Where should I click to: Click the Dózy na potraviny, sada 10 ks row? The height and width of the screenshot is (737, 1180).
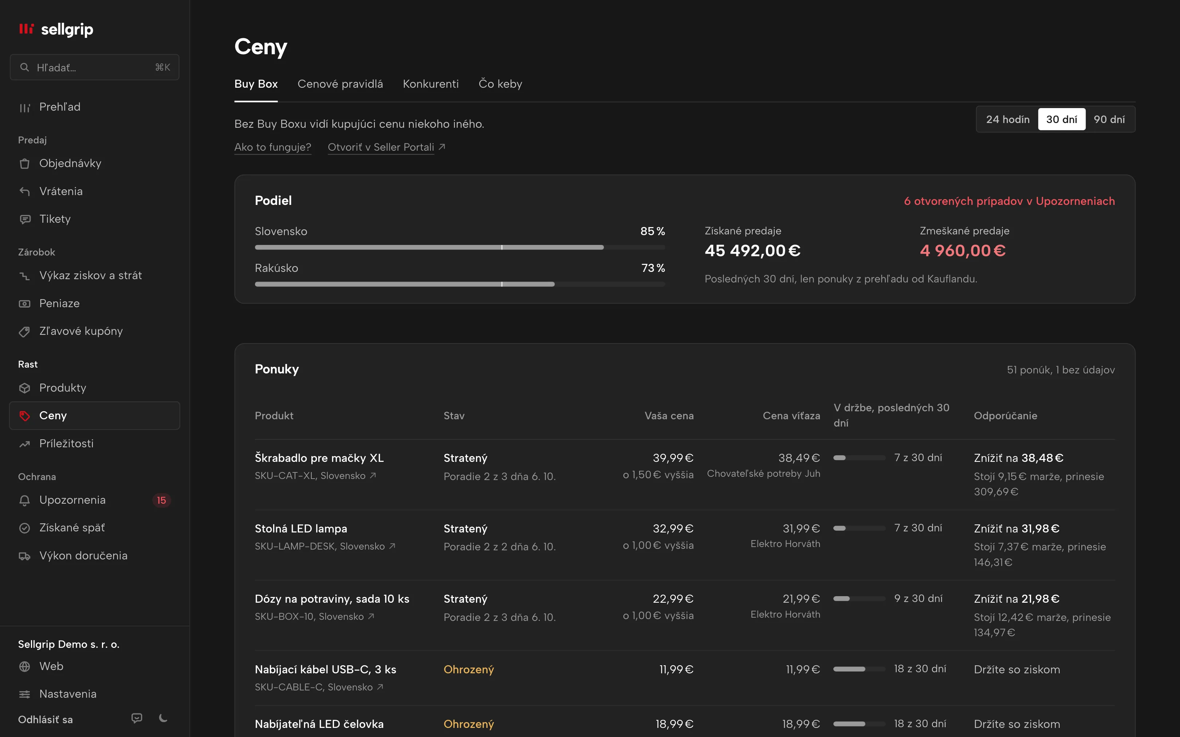click(x=685, y=616)
